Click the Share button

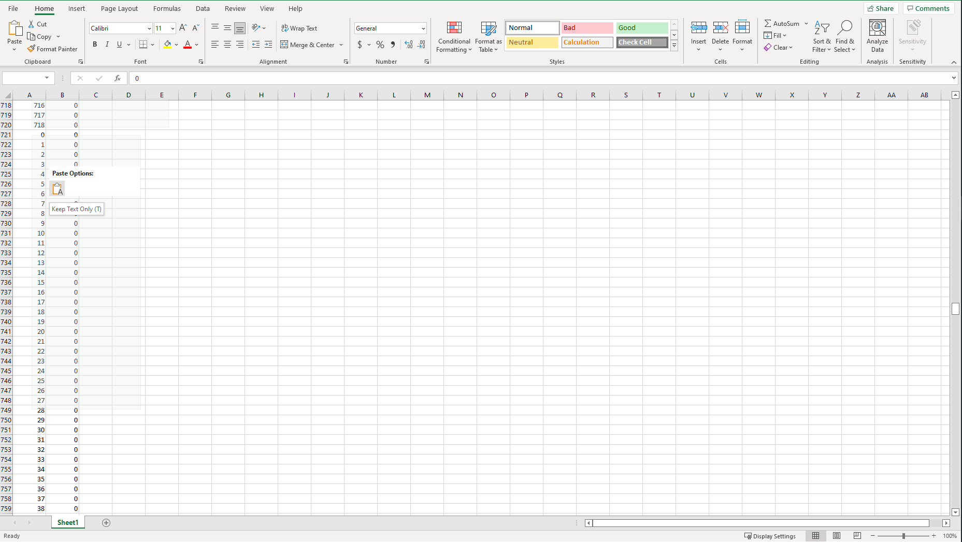click(x=881, y=8)
